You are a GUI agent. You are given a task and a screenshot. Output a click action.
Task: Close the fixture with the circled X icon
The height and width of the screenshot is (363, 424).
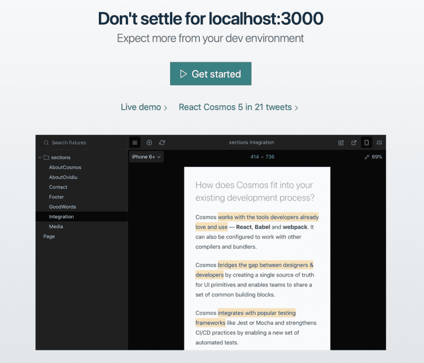click(149, 143)
